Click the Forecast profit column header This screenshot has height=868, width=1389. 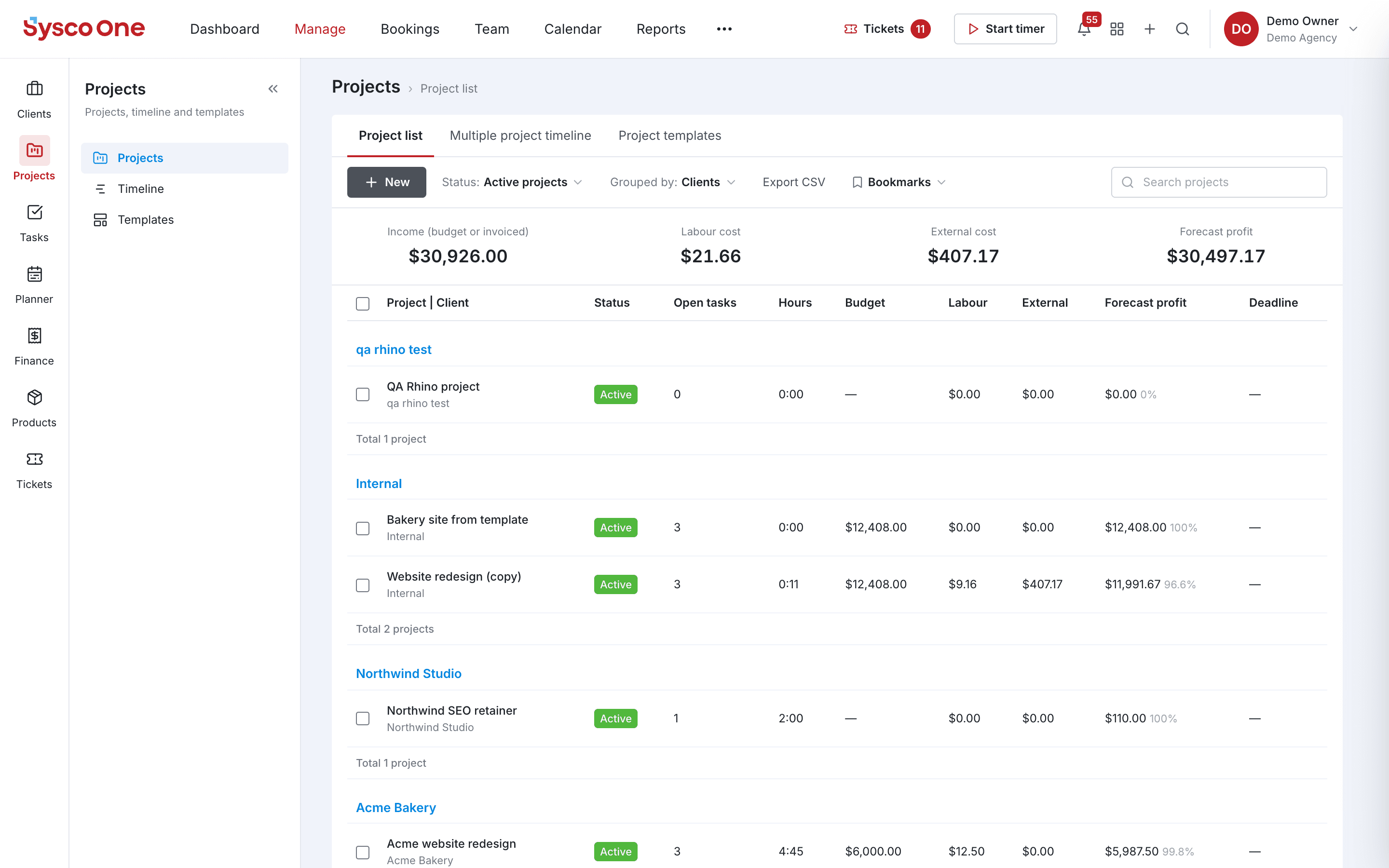click(1145, 302)
